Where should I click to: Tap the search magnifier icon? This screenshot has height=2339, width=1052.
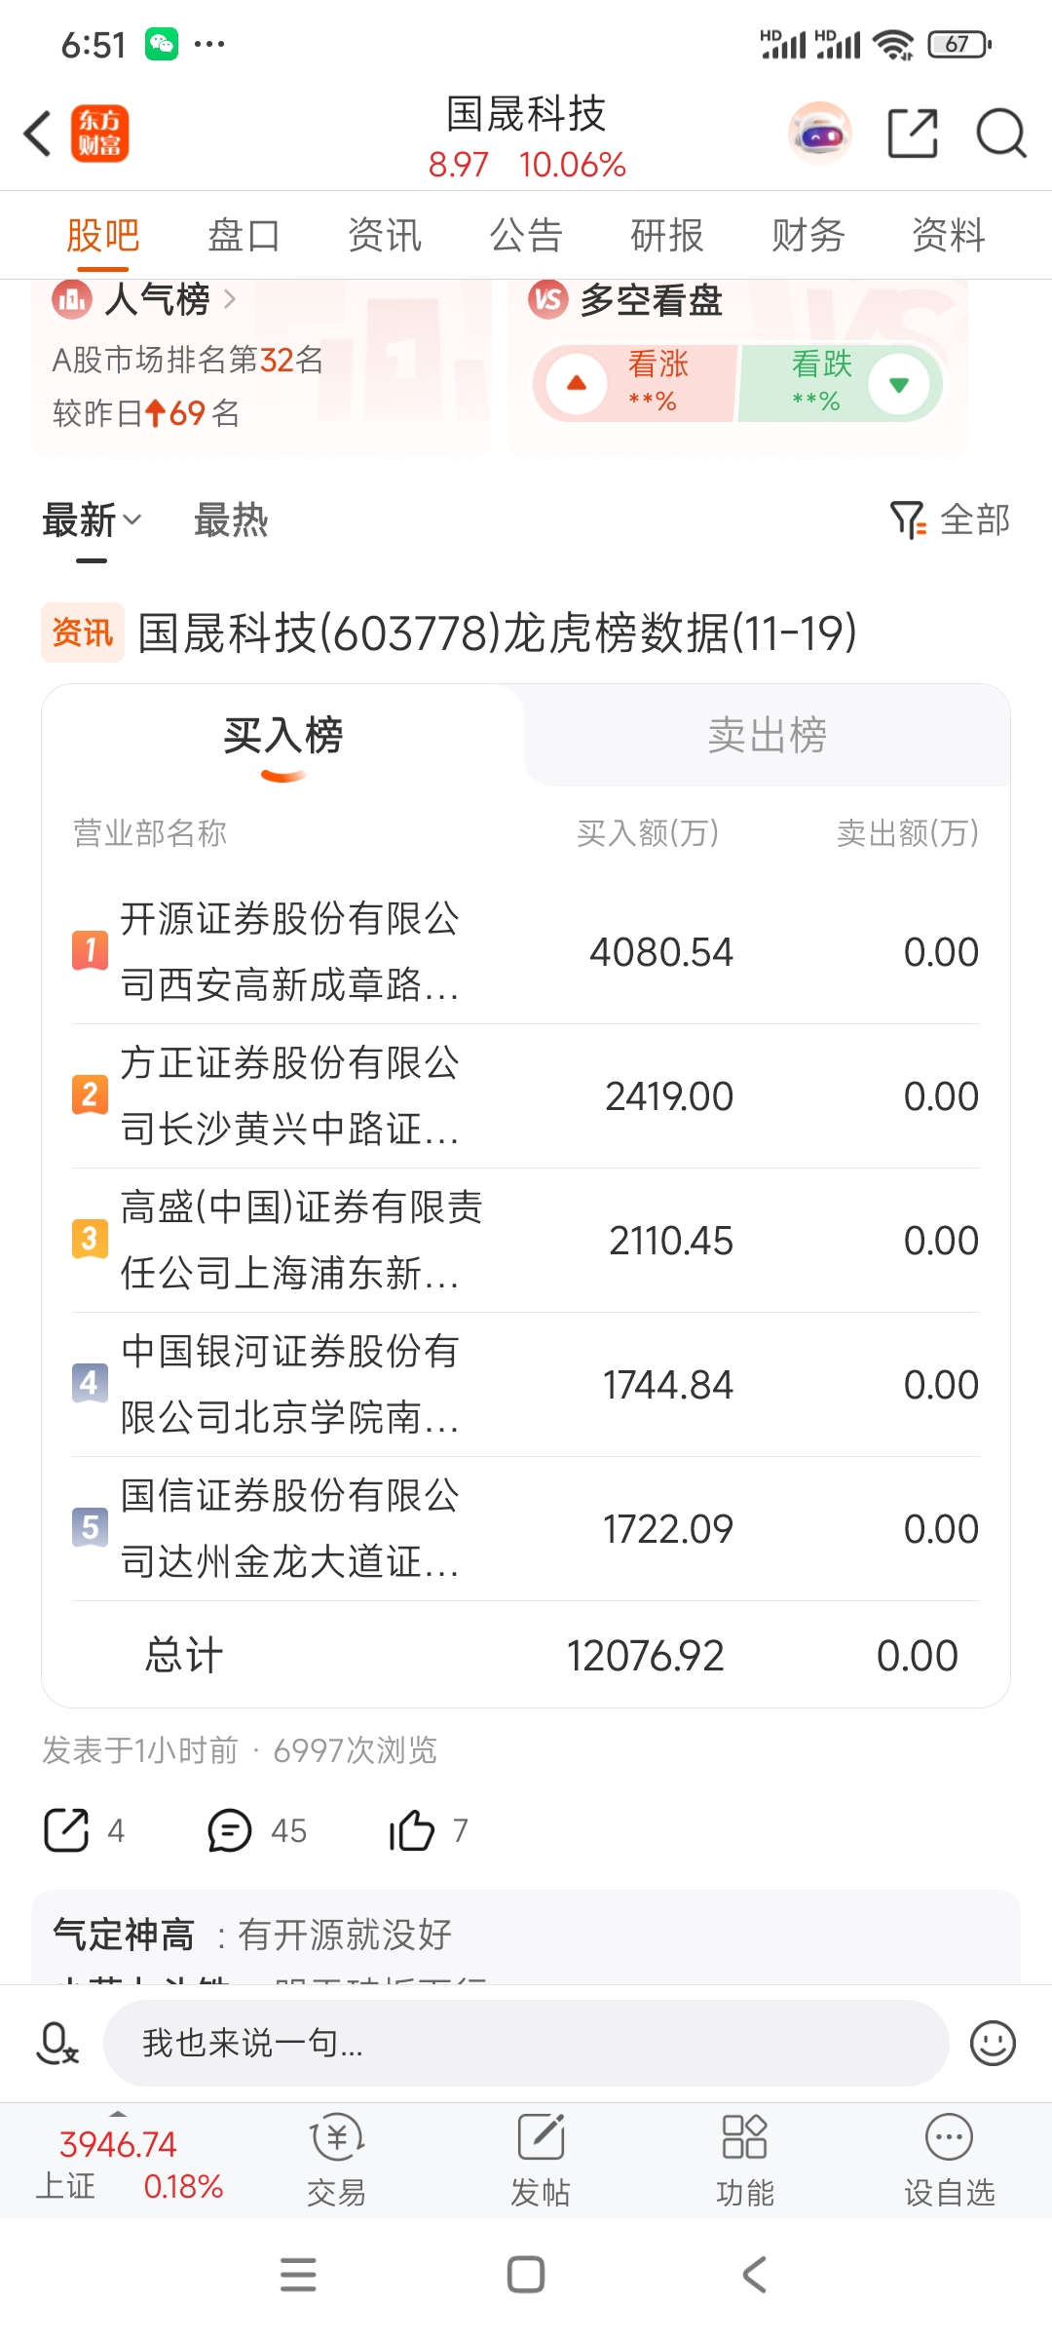(x=1001, y=134)
